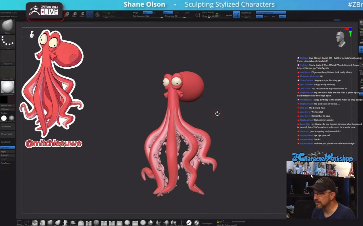Click the blue brush D icon near LazyMouse
Viewport: 363px width, 226px height.
coord(236,15)
